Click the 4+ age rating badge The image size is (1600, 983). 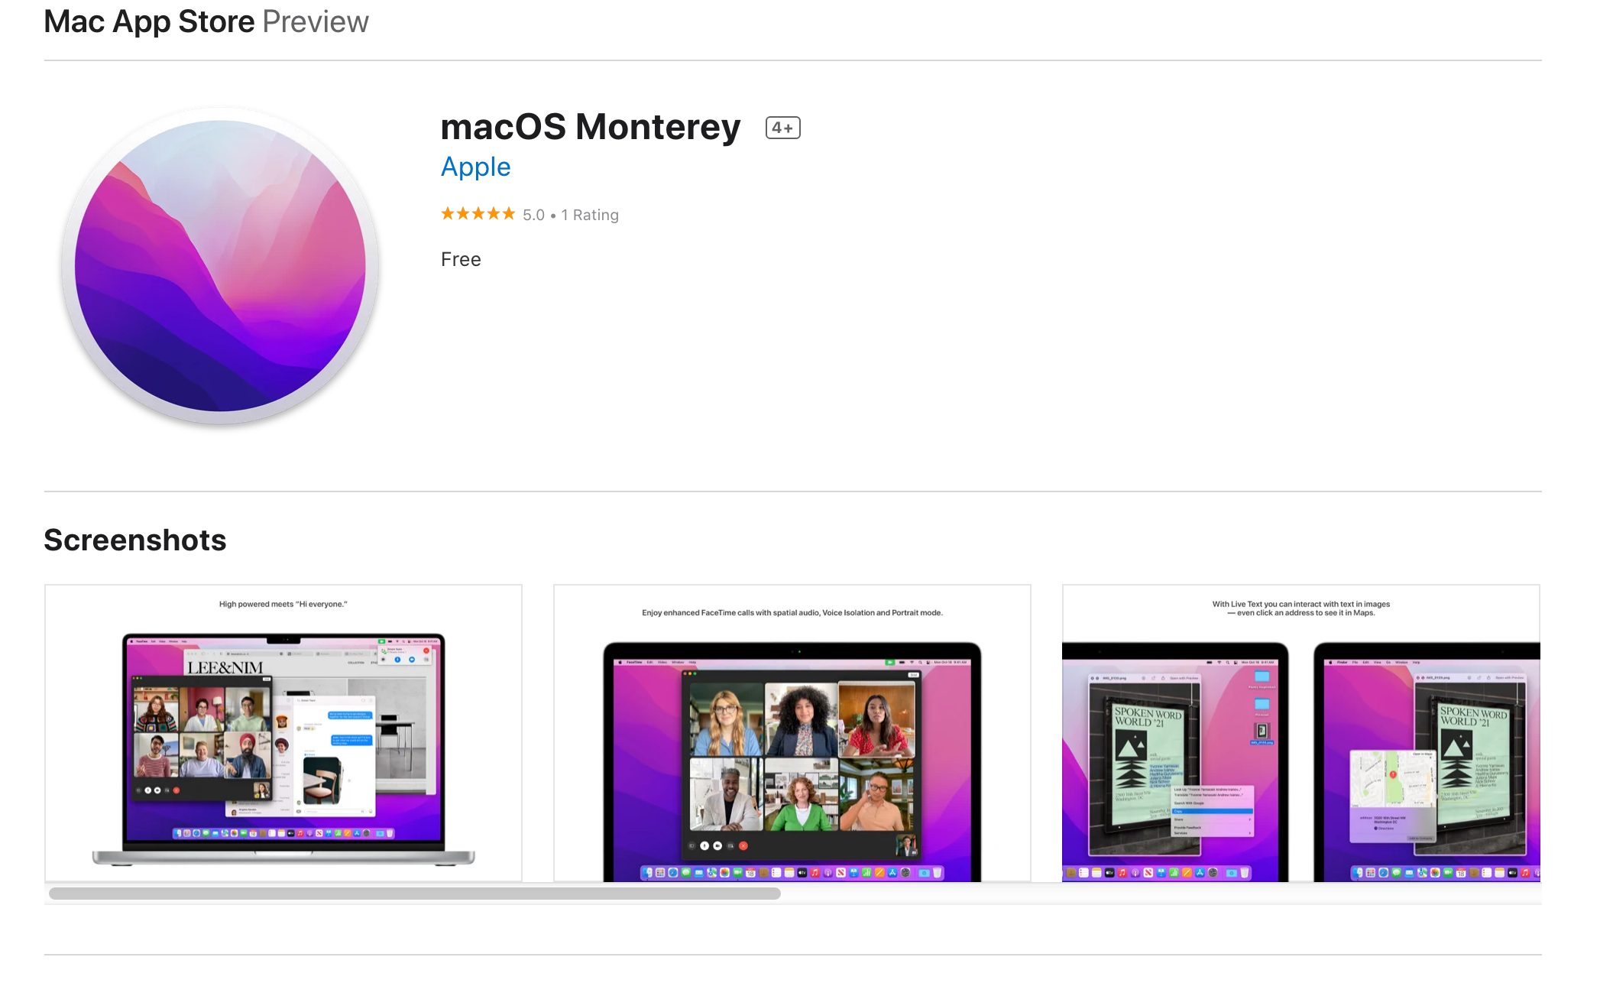(x=782, y=128)
